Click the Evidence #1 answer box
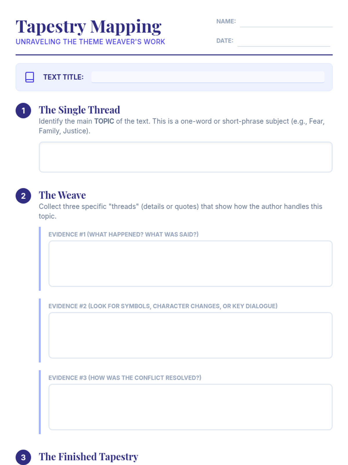Image resolution: width=348 pixels, height=465 pixels. click(x=190, y=263)
